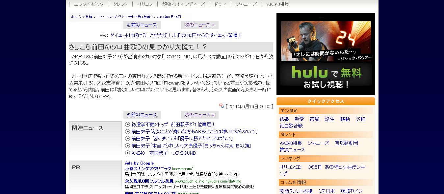Click the share icon beside the article date
This screenshot has height=194, width=444.
[222, 106]
